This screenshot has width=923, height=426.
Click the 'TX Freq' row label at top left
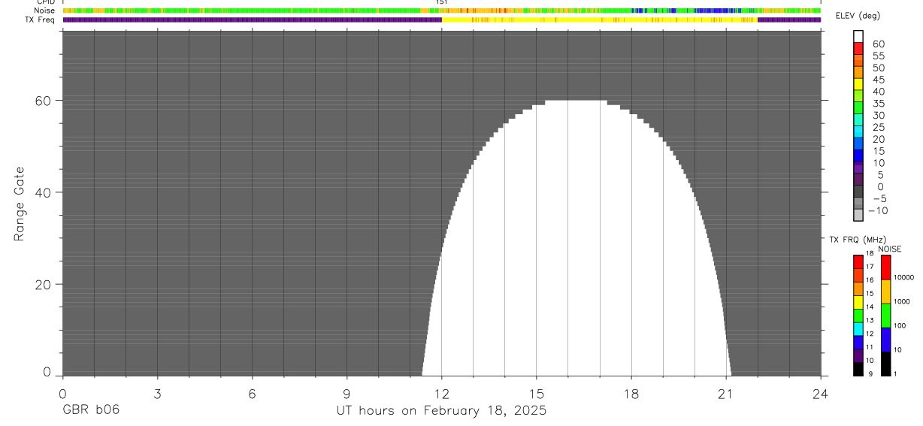click(x=40, y=20)
